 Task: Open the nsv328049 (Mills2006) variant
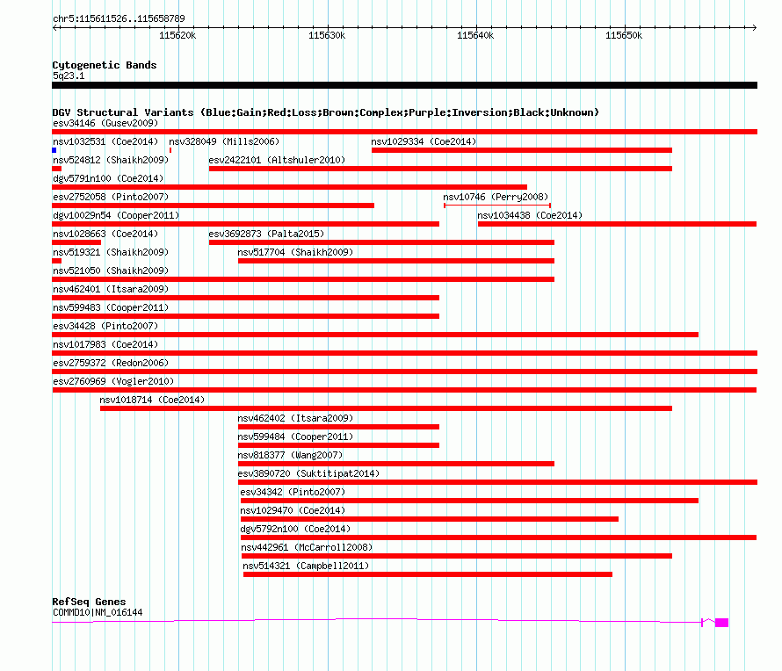click(224, 141)
